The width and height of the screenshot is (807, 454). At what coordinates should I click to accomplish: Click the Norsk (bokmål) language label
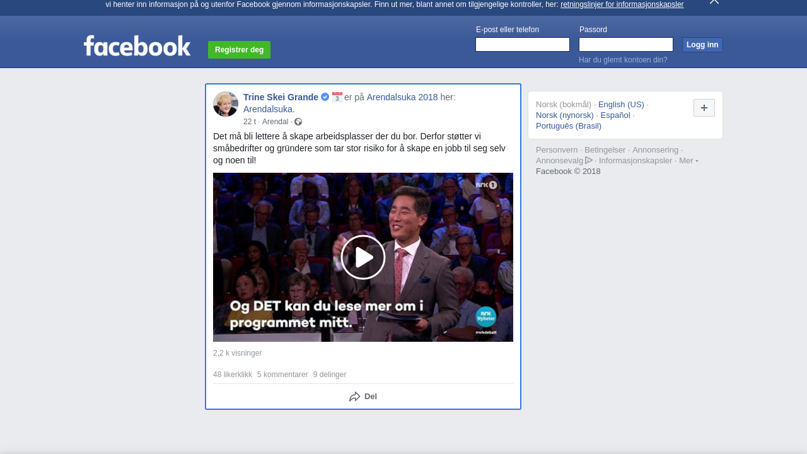point(564,105)
